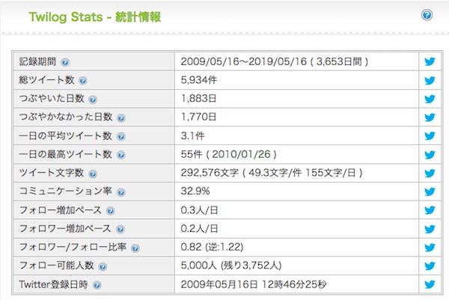Click Twitter bird in 2009年05月16日 registration row

click(430, 284)
